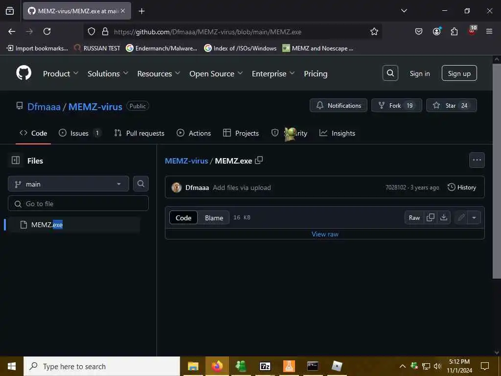Open the uBlock extension with badge 10
501x376 pixels.
(472, 31)
